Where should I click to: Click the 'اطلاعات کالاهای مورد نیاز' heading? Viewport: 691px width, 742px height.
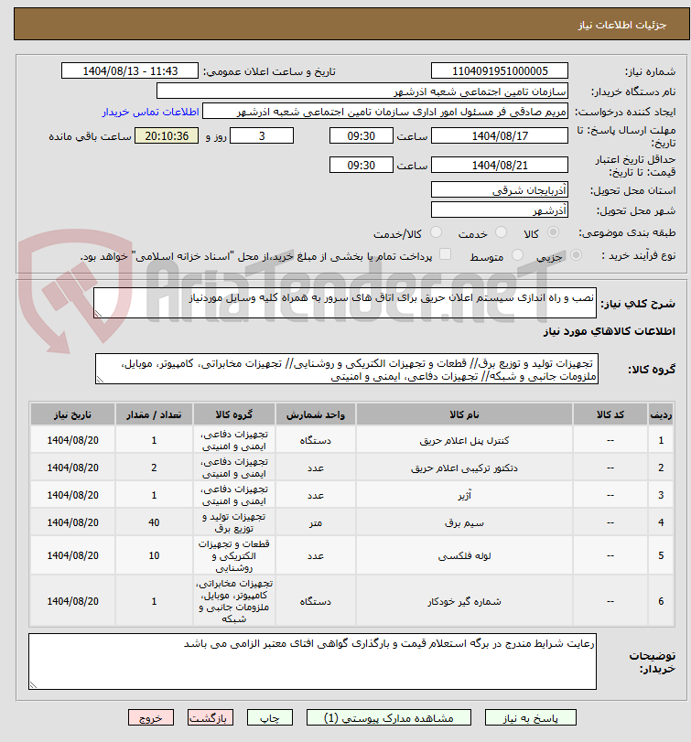[x=610, y=331]
